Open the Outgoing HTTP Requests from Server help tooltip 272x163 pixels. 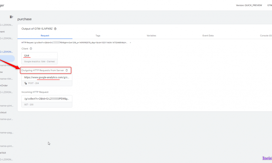click(x=67, y=70)
